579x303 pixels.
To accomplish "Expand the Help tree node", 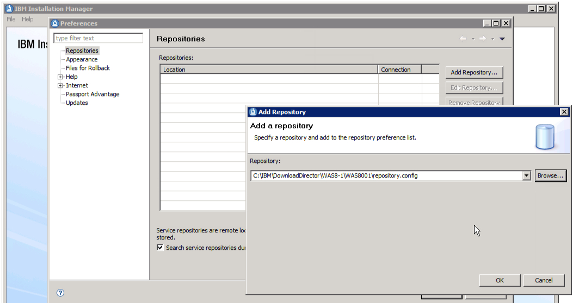I will click(60, 77).
